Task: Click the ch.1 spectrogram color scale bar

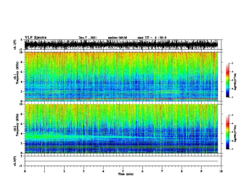Action: click(228, 80)
